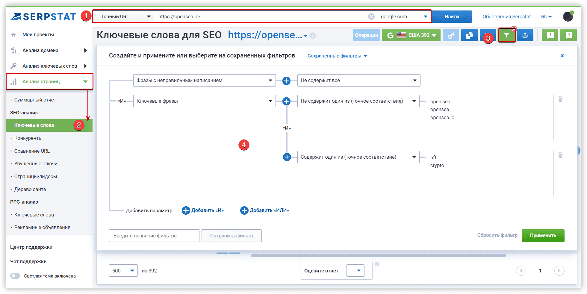This screenshot has height=294, width=587.
Task: Open 'Конкуренты' menu item
Action: [28, 138]
